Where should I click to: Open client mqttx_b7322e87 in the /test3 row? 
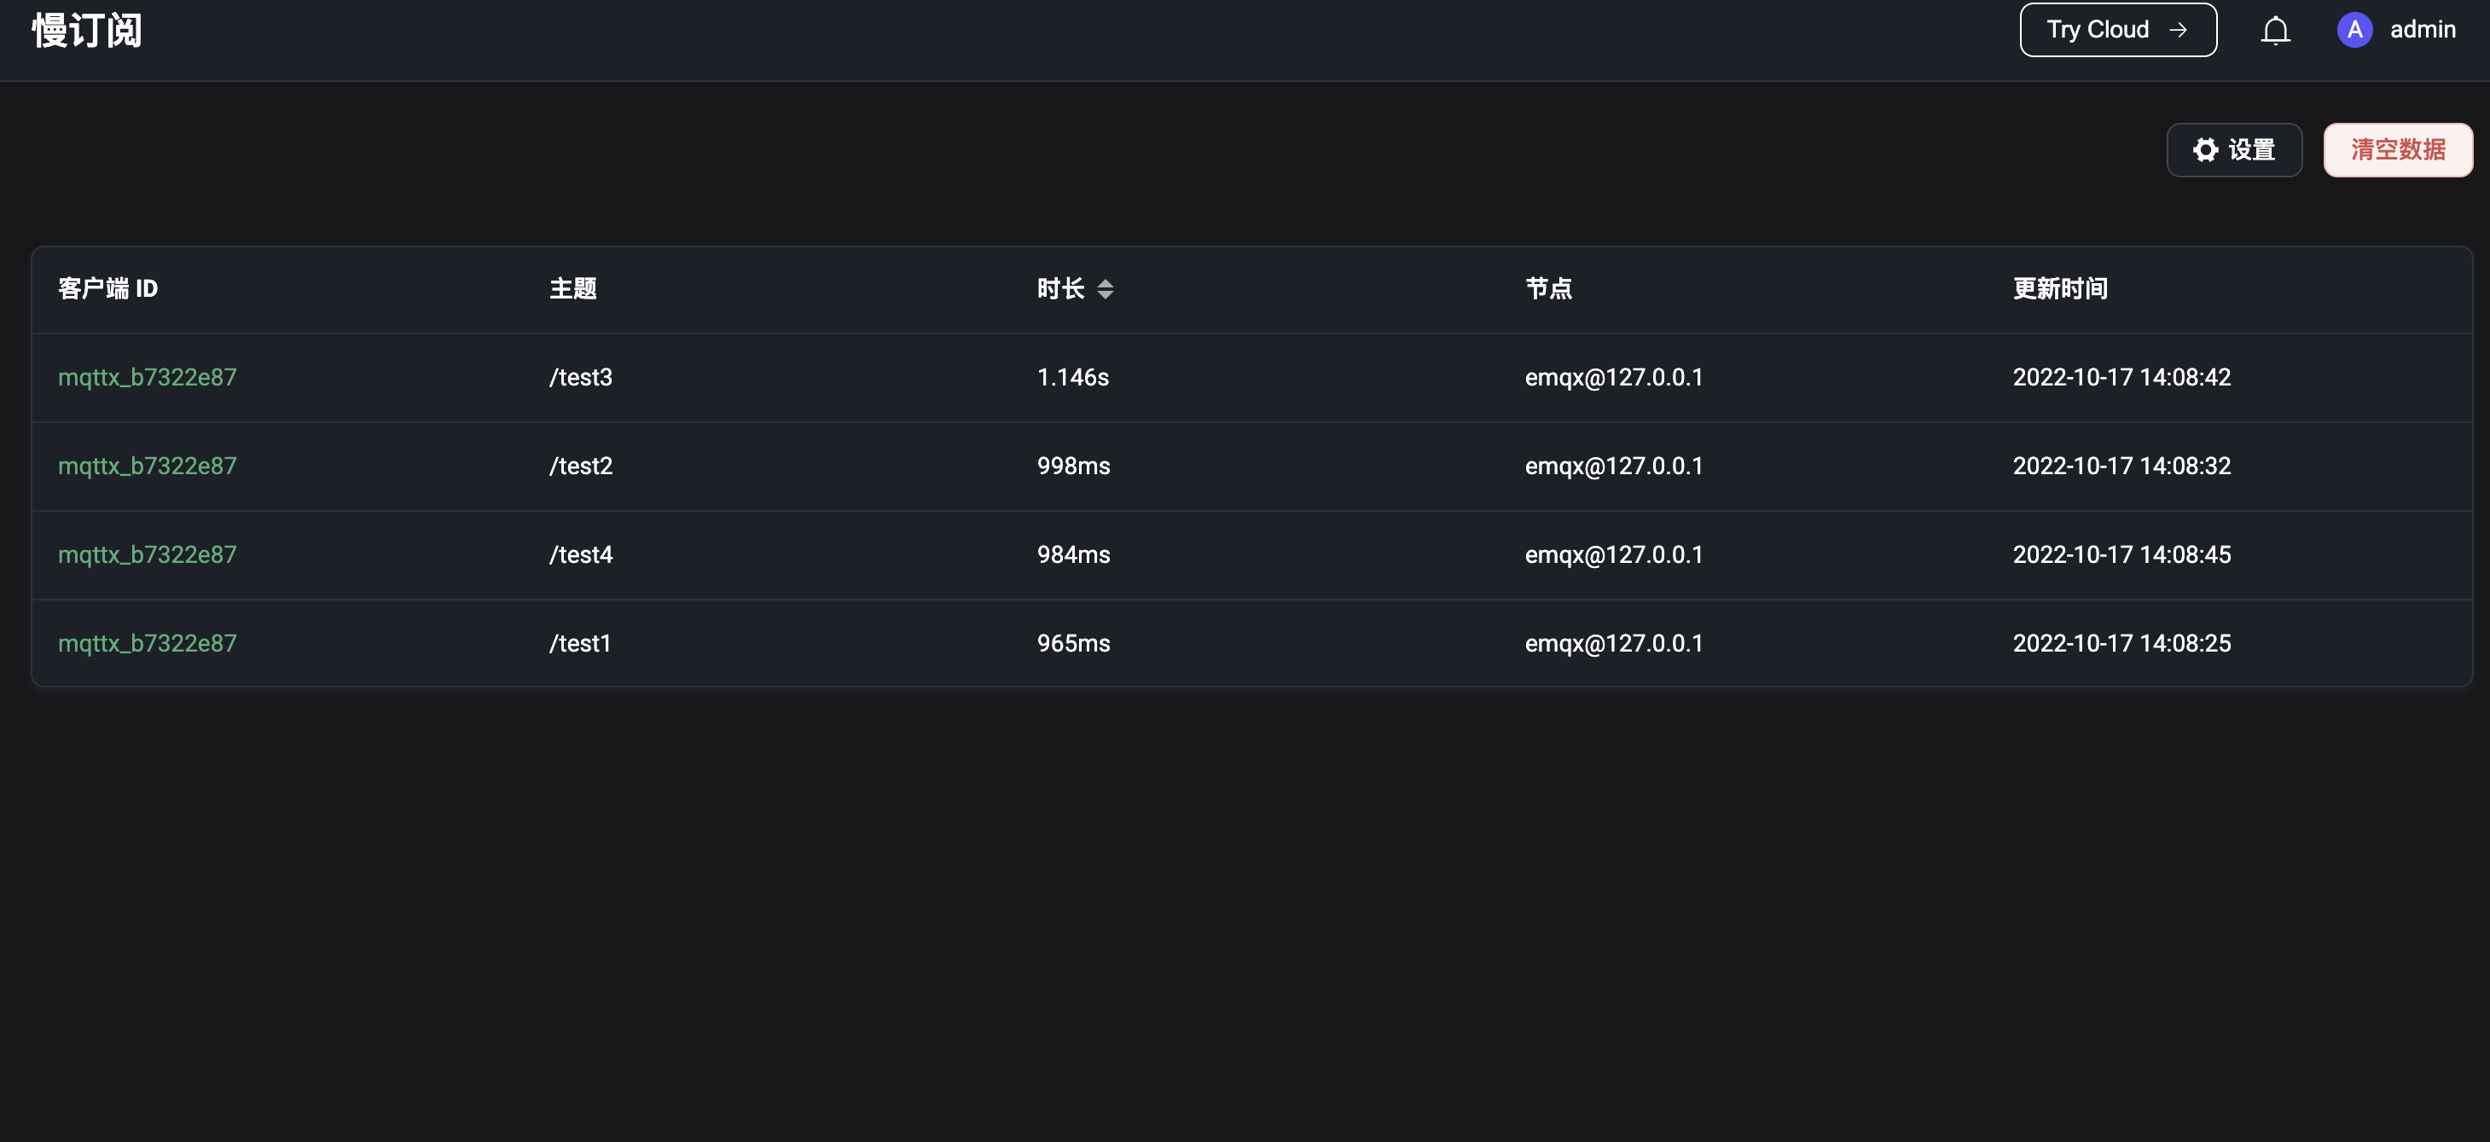(147, 377)
